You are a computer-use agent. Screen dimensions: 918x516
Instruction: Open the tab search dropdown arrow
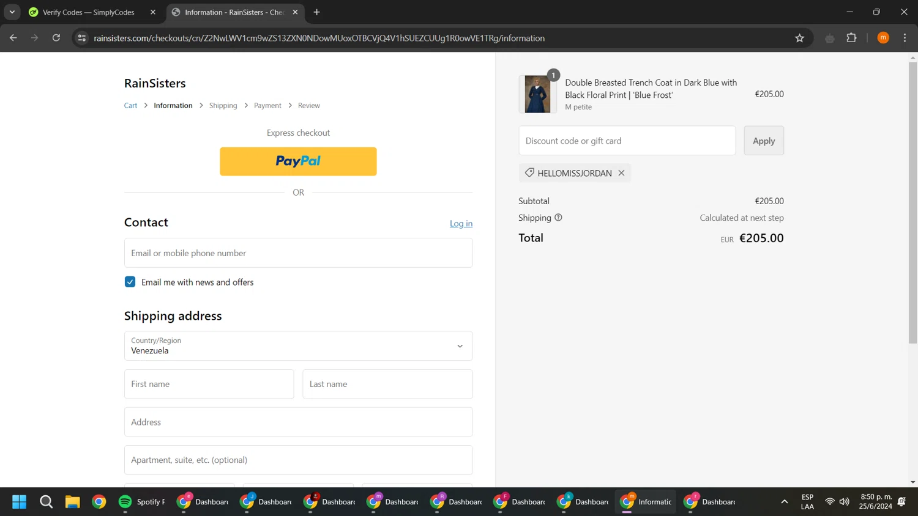pos(12,12)
